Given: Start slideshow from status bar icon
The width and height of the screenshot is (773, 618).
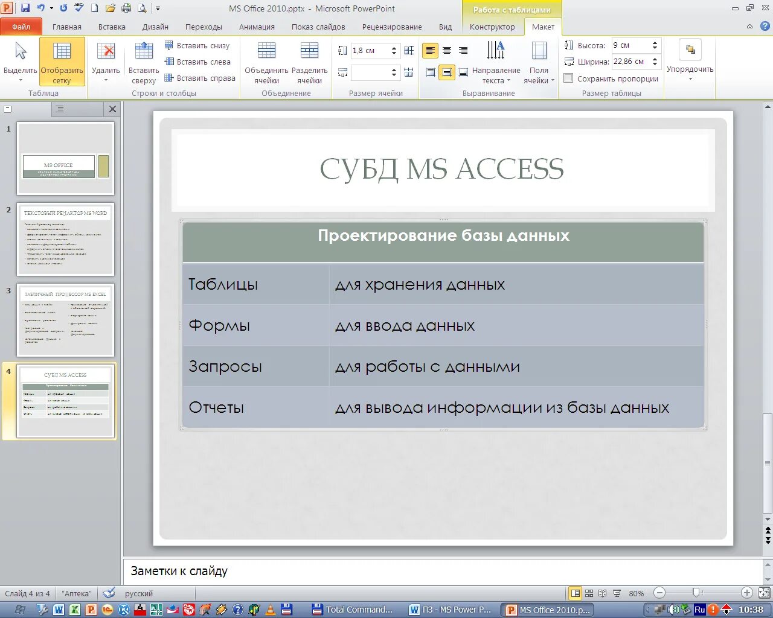Looking at the screenshot, I should point(617,593).
